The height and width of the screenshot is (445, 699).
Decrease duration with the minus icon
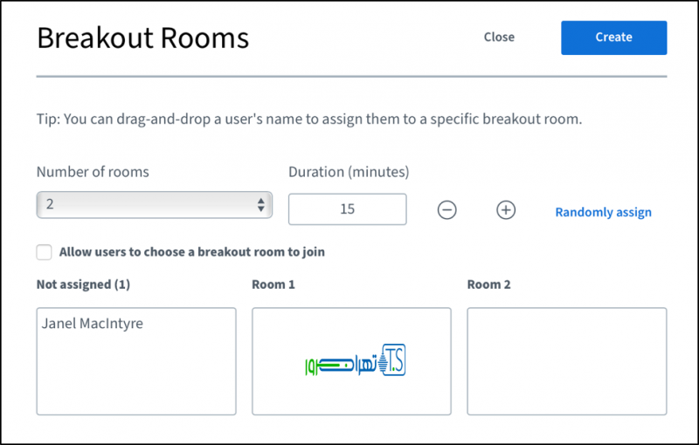tap(447, 210)
